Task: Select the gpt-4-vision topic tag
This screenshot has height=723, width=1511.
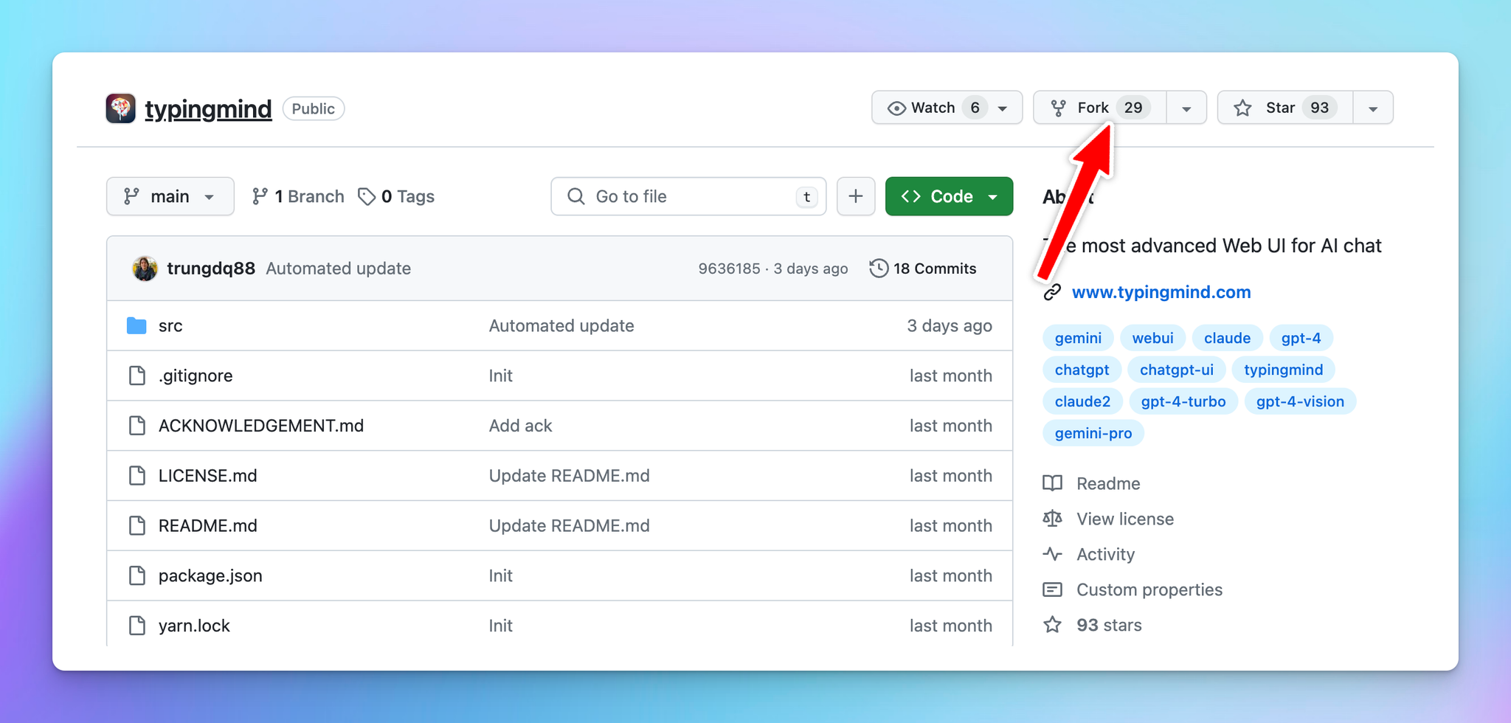Action: [x=1300, y=401]
